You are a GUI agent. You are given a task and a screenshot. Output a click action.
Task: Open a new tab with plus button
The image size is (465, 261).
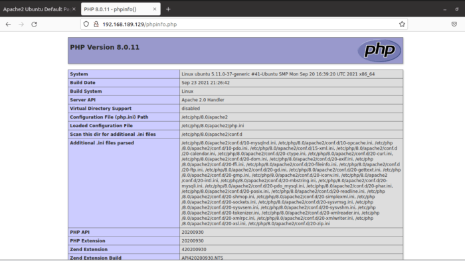coord(168,9)
